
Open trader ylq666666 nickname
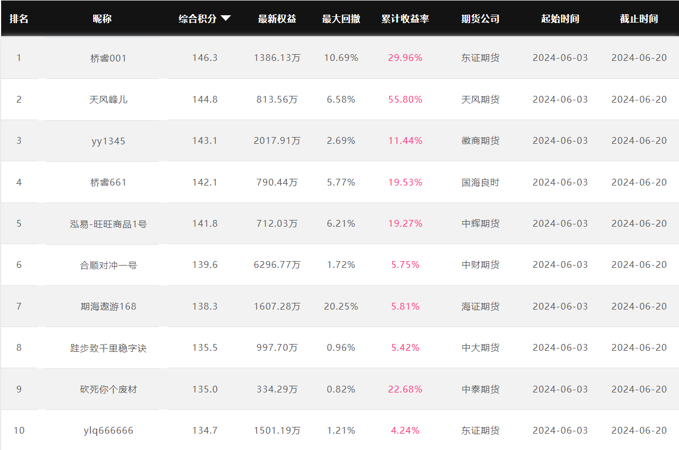click(108, 431)
